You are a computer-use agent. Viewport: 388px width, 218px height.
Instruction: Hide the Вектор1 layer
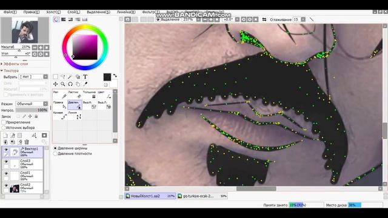click(6, 150)
